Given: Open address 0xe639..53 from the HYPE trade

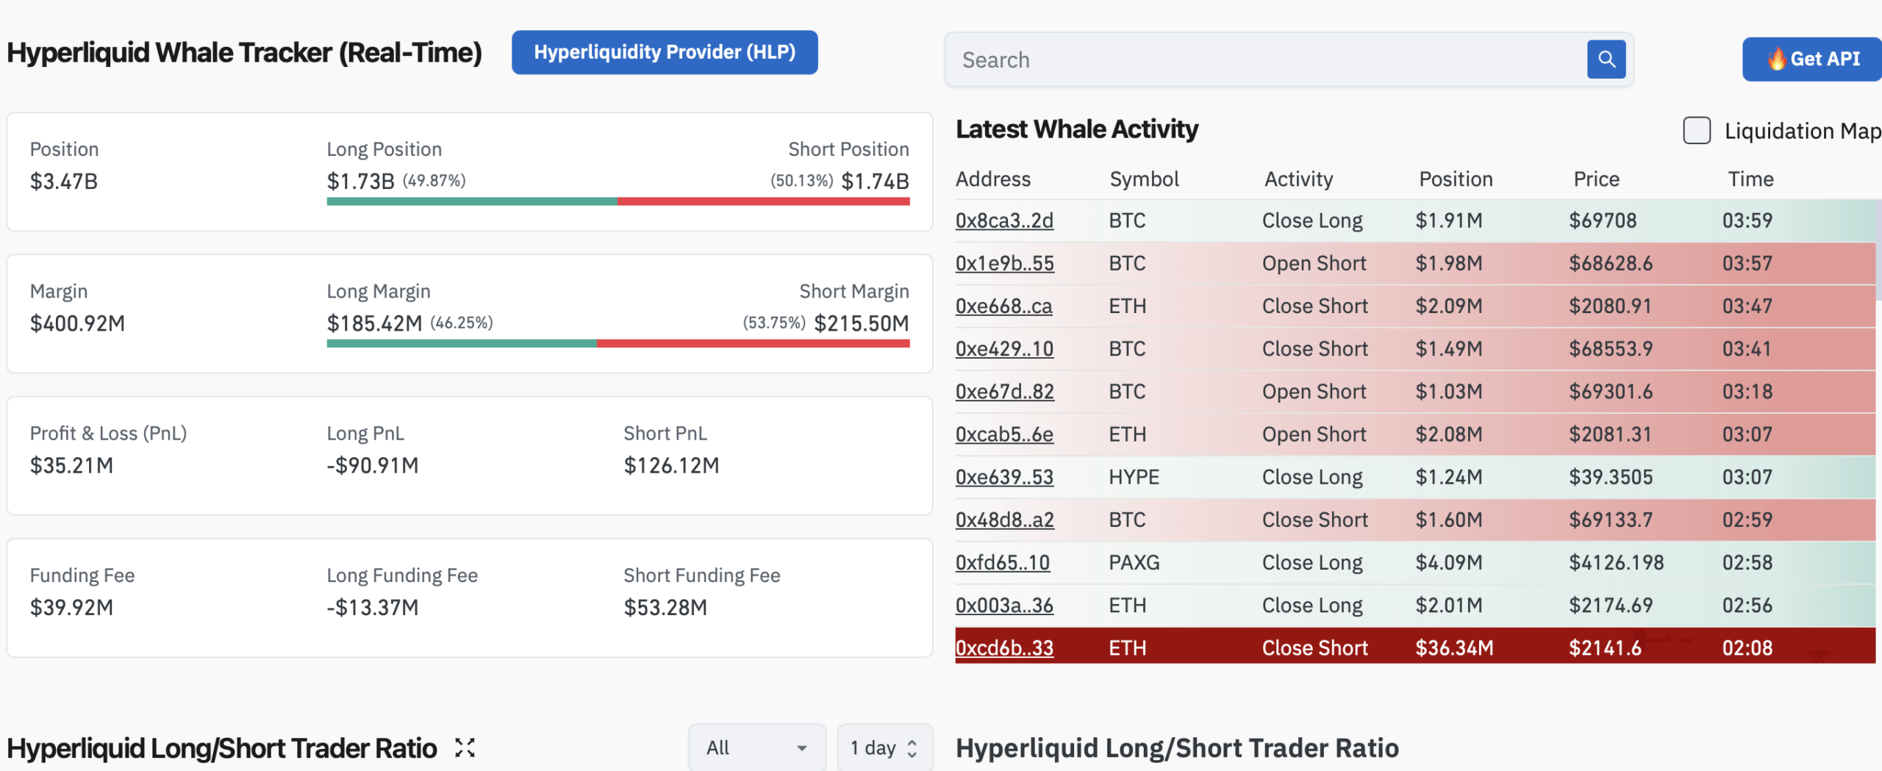Looking at the screenshot, I should click(1003, 476).
